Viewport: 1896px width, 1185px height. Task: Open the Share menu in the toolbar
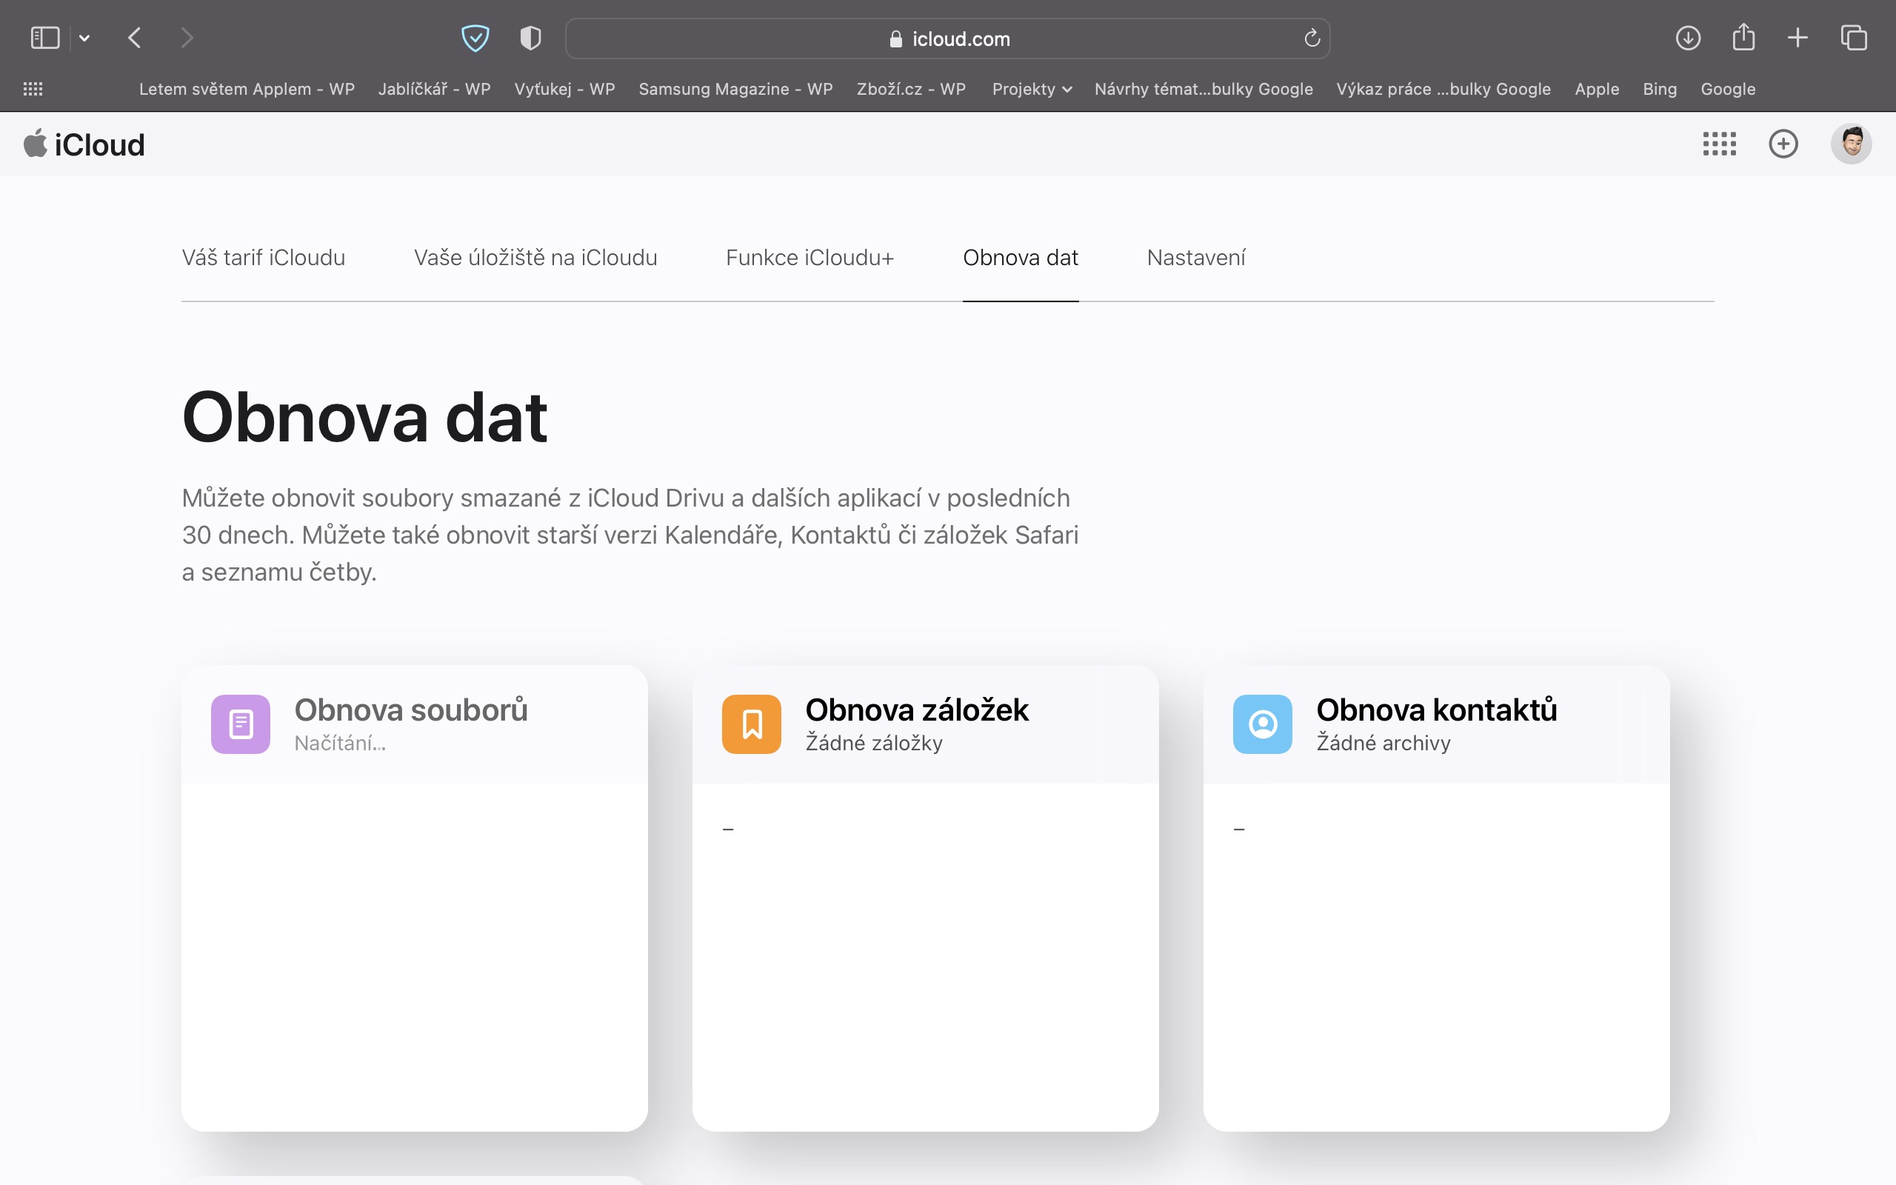tap(1743, 38)
